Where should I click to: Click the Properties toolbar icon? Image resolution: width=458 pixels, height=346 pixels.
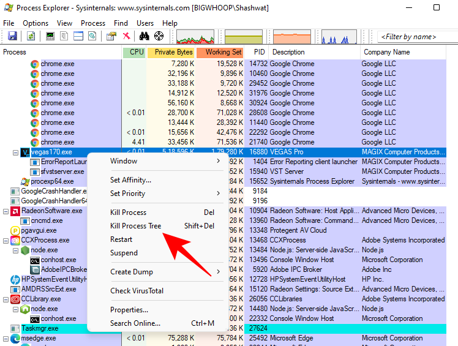(x=111, y=37)
